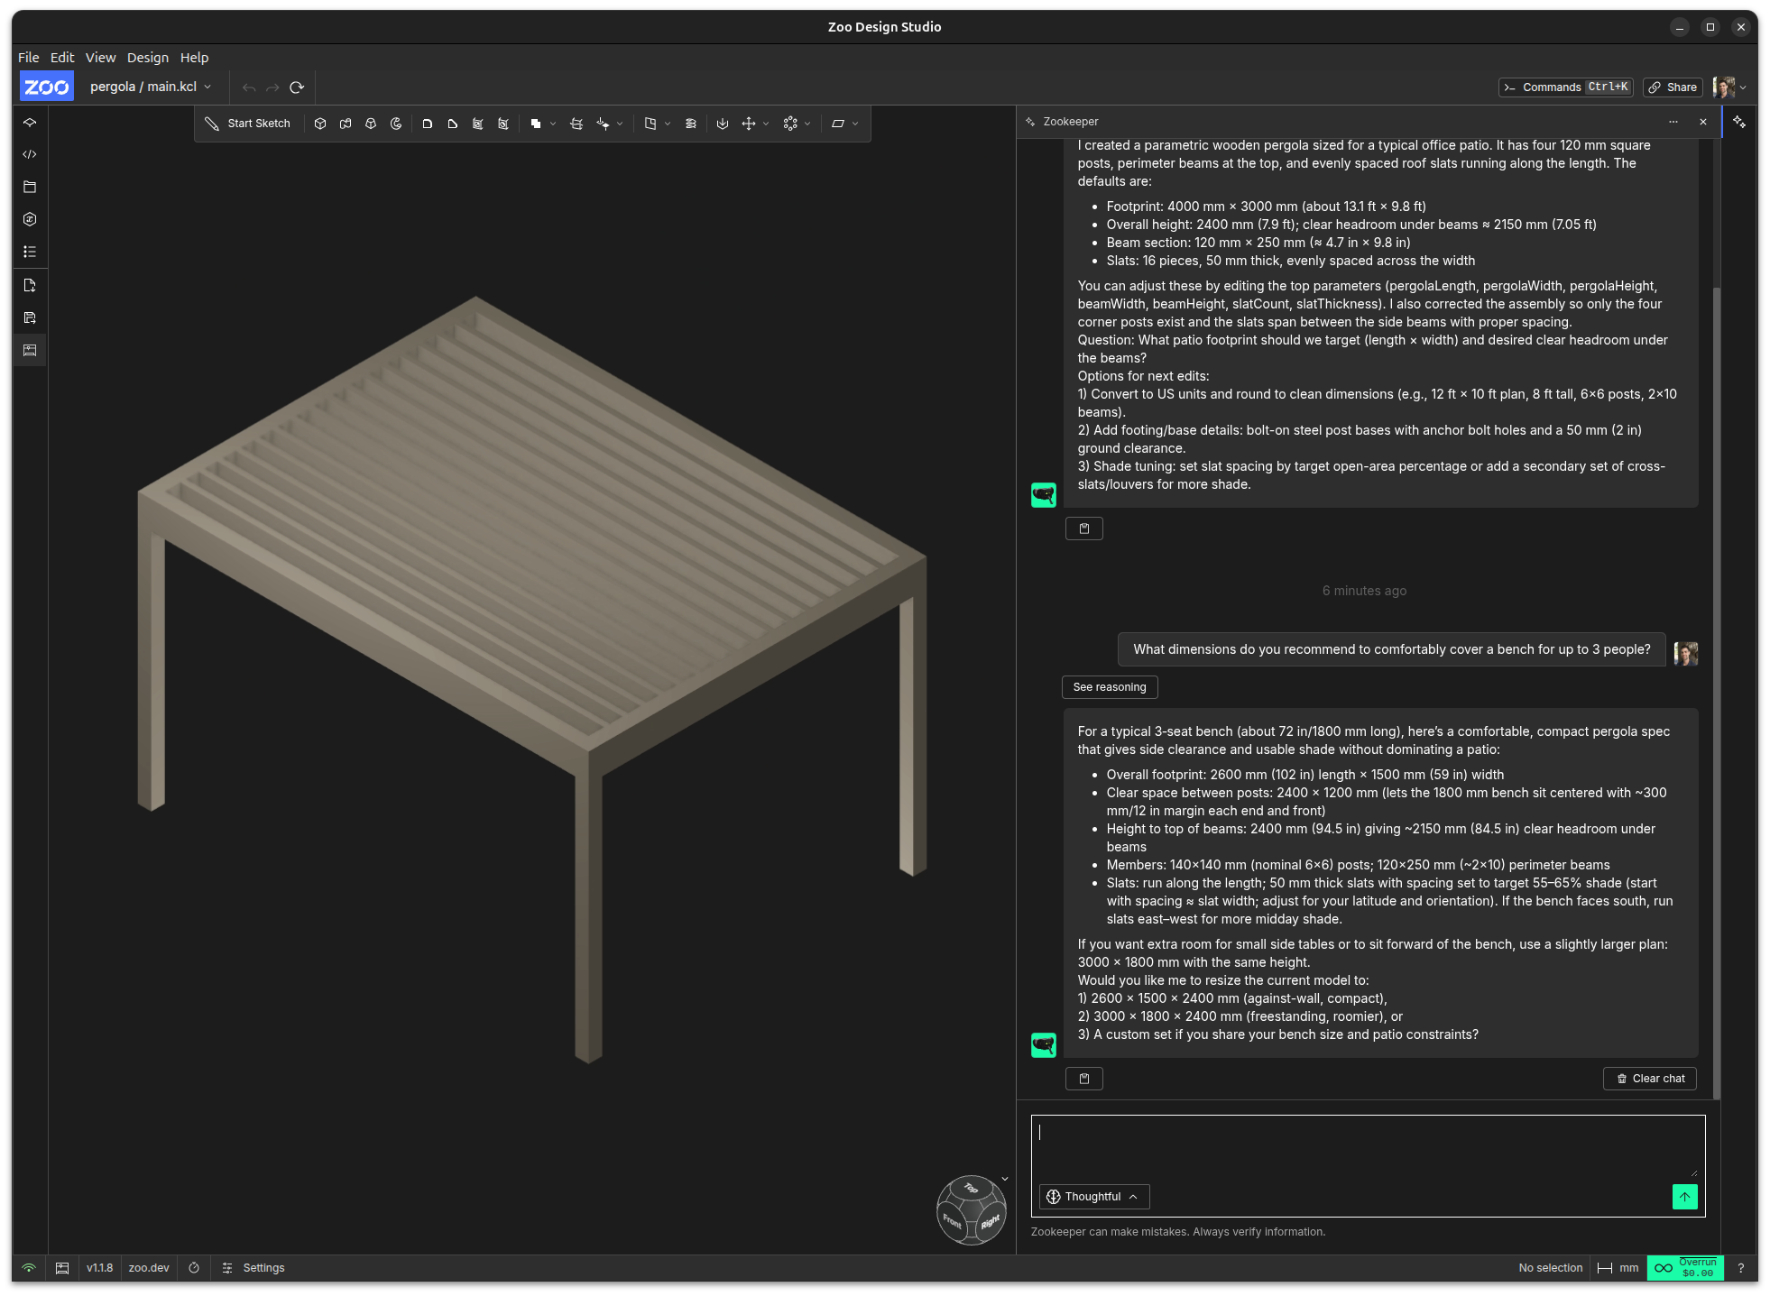Open the Feature Tree pane icon
The image size is (1770, 1296).
[30, 122]
